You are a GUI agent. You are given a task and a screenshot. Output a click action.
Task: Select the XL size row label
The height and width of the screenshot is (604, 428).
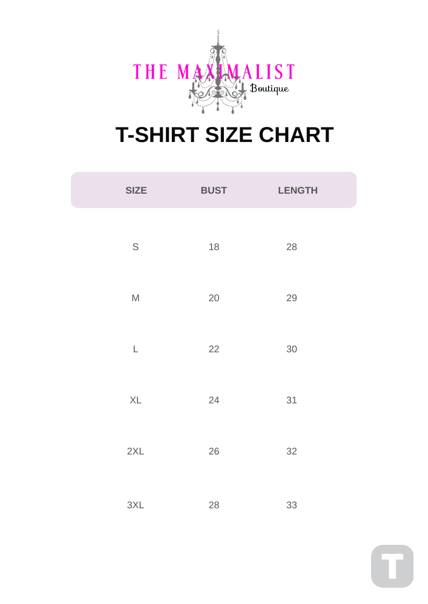pos(135,400)
